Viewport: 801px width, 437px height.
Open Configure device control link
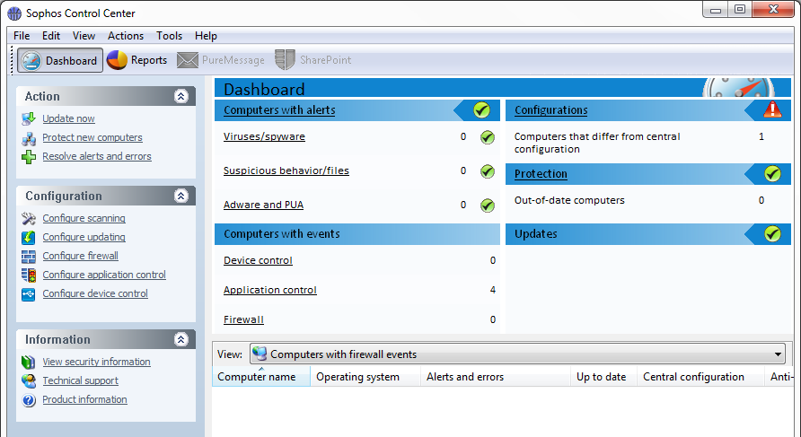tap(95, 293)
